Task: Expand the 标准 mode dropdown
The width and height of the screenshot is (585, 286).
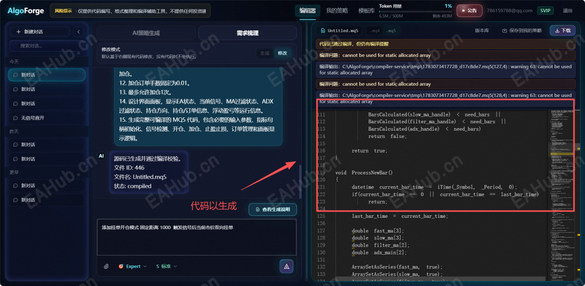Action: [x=167, y=266]
